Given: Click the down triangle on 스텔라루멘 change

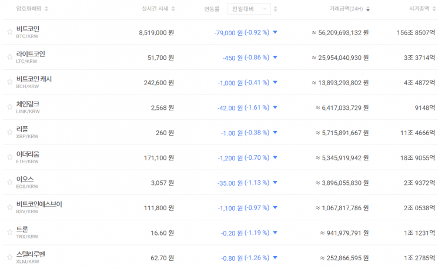Looking at the screenshot, I should coord(275,258).
